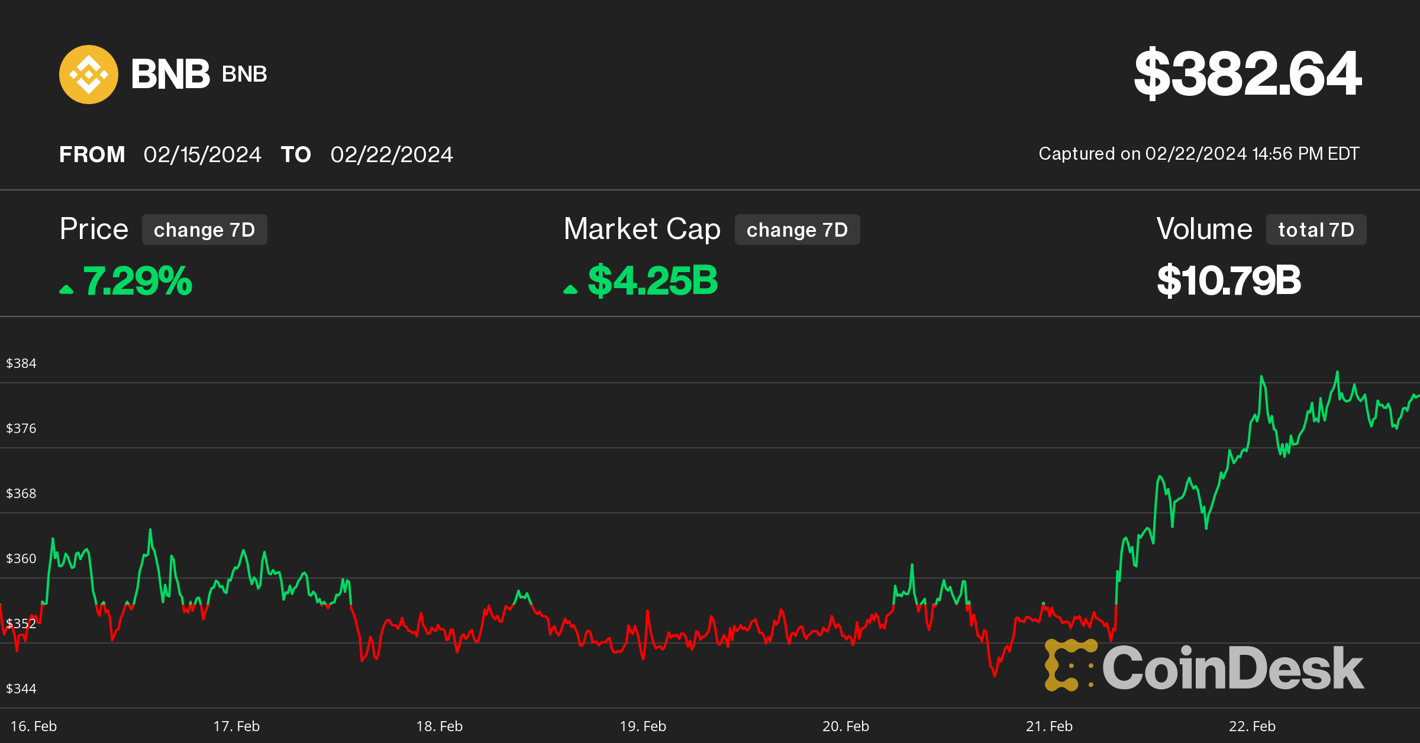Viewport: 1420px width, 743px height.
Task: Click the 7.29% price change value
Action: pos(138,281)
